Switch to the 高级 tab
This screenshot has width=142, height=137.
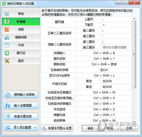pos(21,61)
